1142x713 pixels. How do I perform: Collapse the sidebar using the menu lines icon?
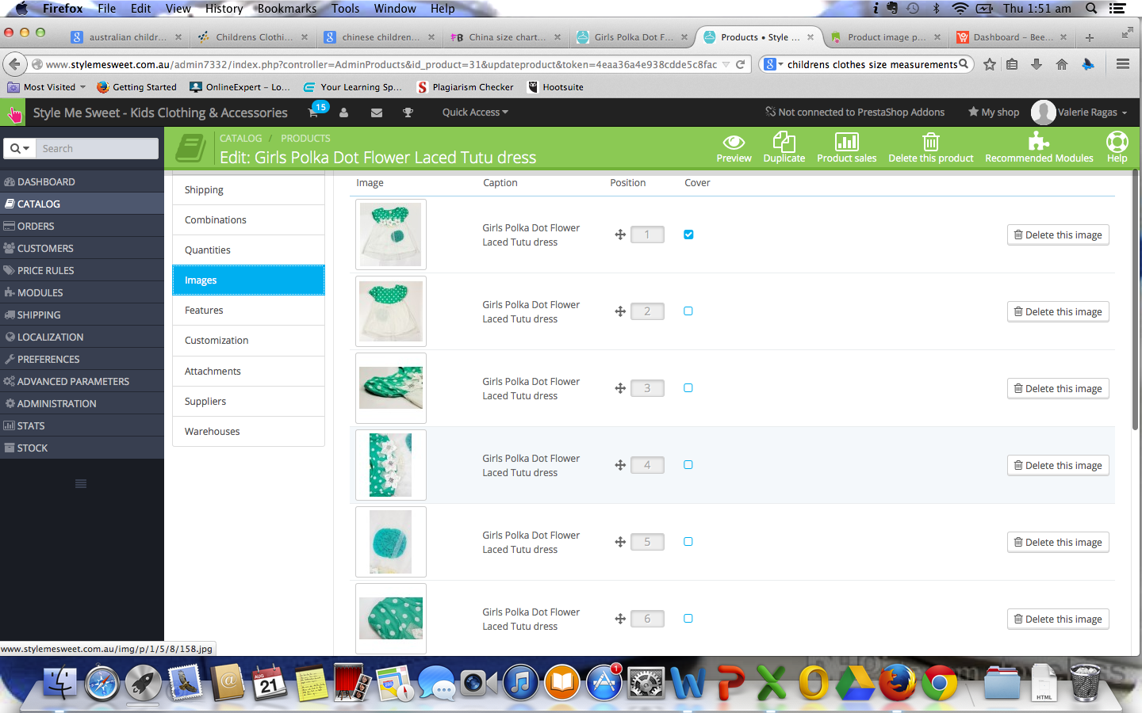pos(81,483)
